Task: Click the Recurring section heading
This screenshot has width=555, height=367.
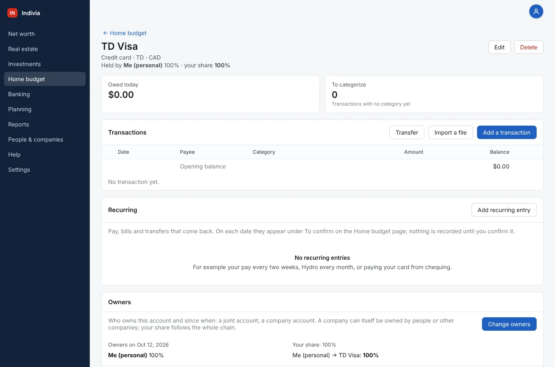Action: click(122, 210)
